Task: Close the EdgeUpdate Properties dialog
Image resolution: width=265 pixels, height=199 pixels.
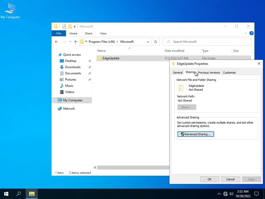Action: [259, 63]
